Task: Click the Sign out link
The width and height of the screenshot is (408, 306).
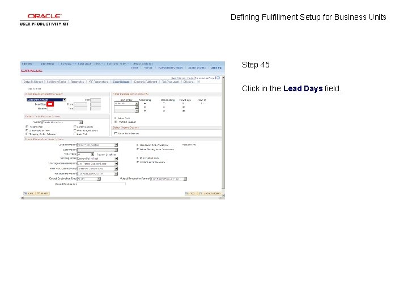Action: click(x=216, y=67)
